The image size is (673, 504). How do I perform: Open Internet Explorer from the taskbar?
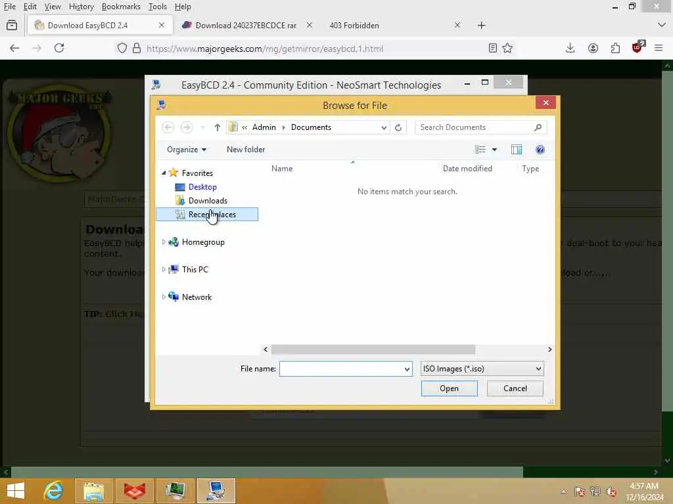[53, 491]
